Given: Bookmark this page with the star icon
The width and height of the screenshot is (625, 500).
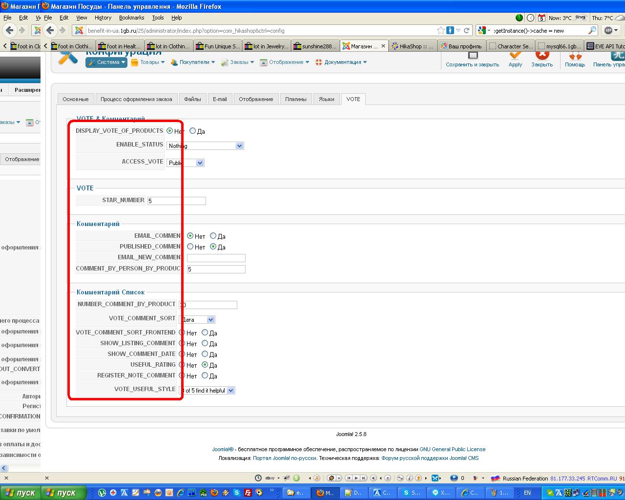Looking at the screenshot, I should 441,30.
